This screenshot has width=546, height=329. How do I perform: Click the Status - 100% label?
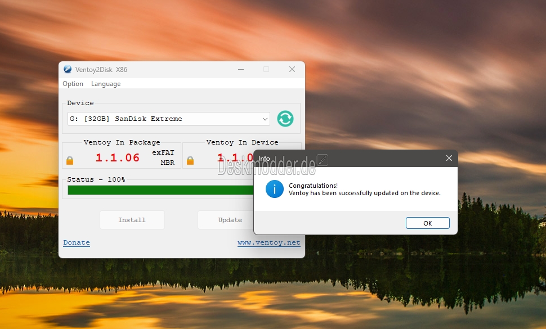[96, 179]
